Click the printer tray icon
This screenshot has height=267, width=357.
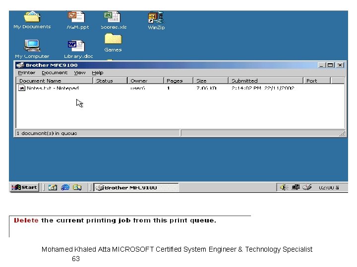click(307, 187)
